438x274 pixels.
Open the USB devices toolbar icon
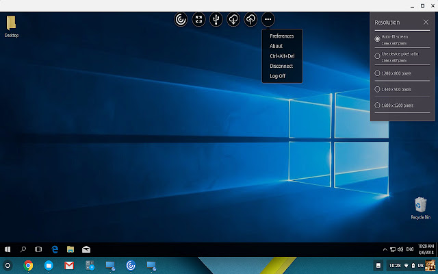216,20
